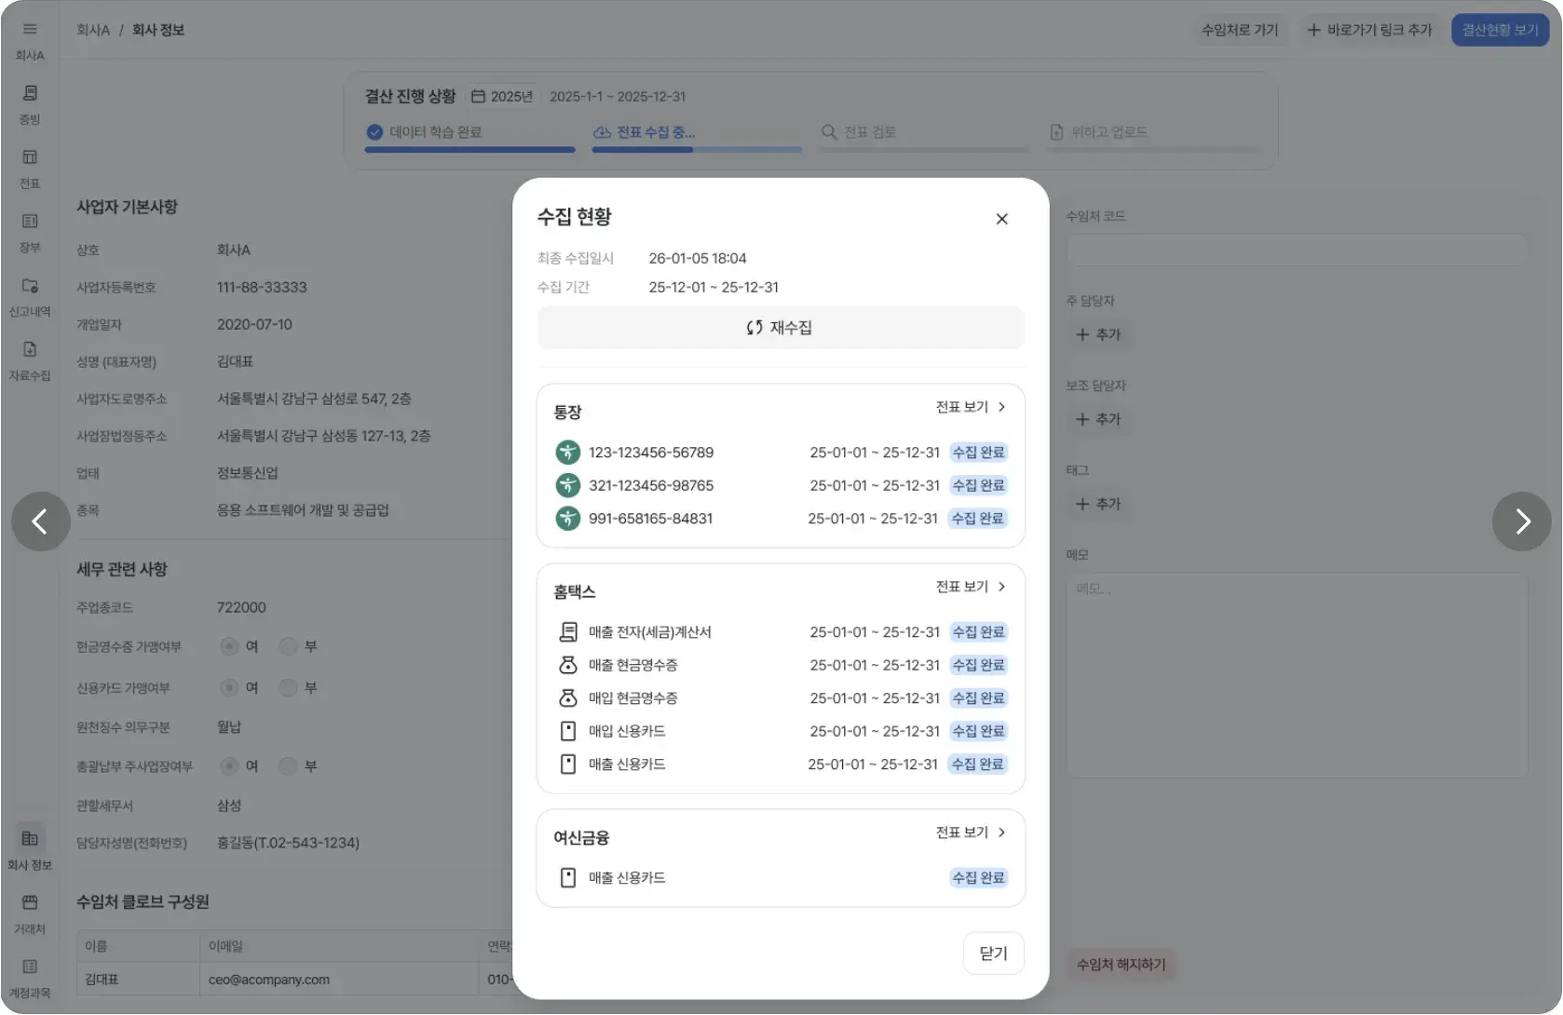Screen dimensions: 1563x1015
Task: Click the 데이터 학습 완료 progress bar
Action: pyautogui.click(x=469, y=149)
